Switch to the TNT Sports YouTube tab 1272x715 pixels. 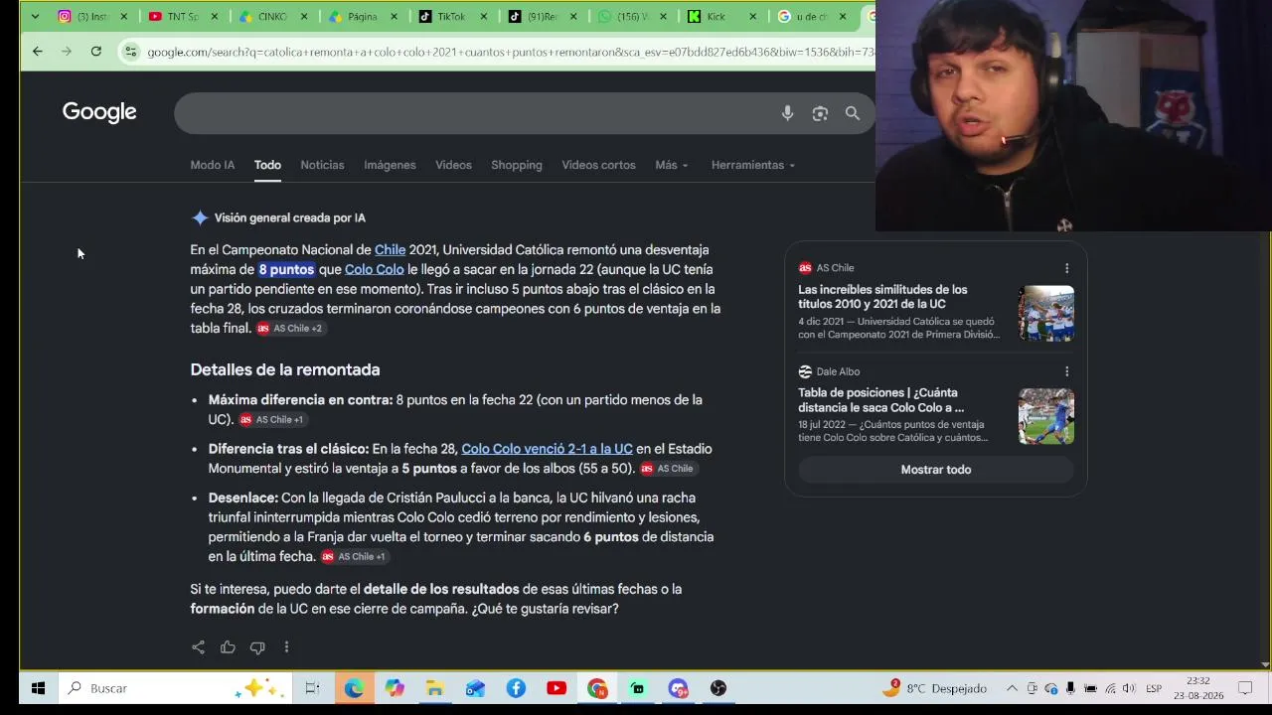(183, 17)
